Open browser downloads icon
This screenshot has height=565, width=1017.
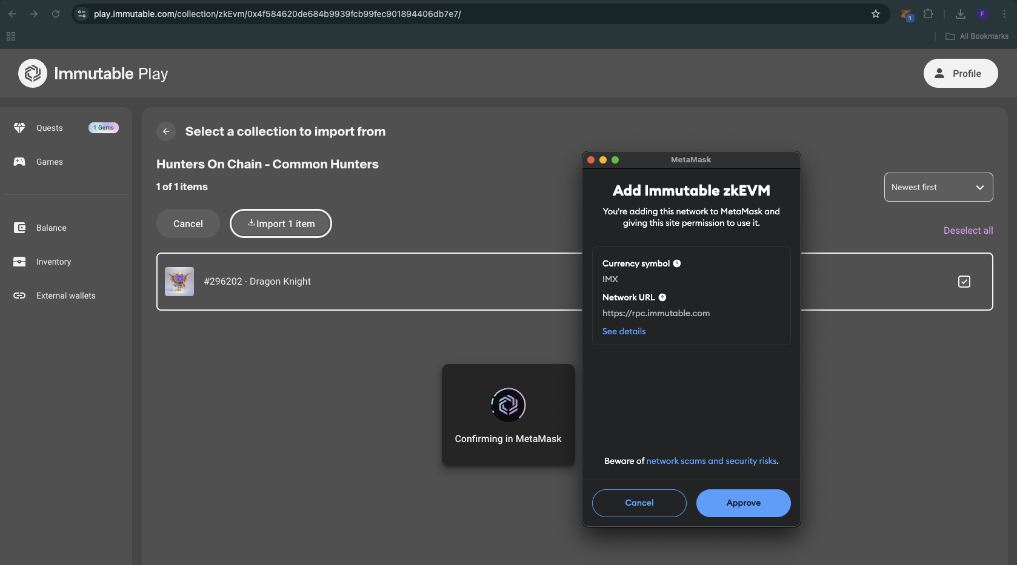[x=961, y=14]
